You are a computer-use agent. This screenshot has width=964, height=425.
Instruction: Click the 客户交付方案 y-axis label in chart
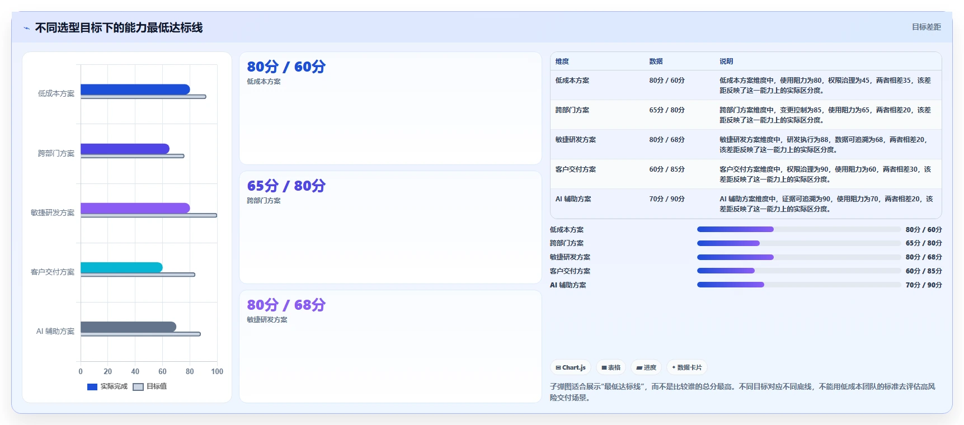pos(53,272)
